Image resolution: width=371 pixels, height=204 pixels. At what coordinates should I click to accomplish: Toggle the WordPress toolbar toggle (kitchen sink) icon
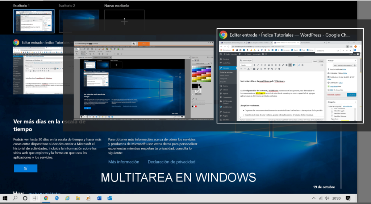coord(290,65)
